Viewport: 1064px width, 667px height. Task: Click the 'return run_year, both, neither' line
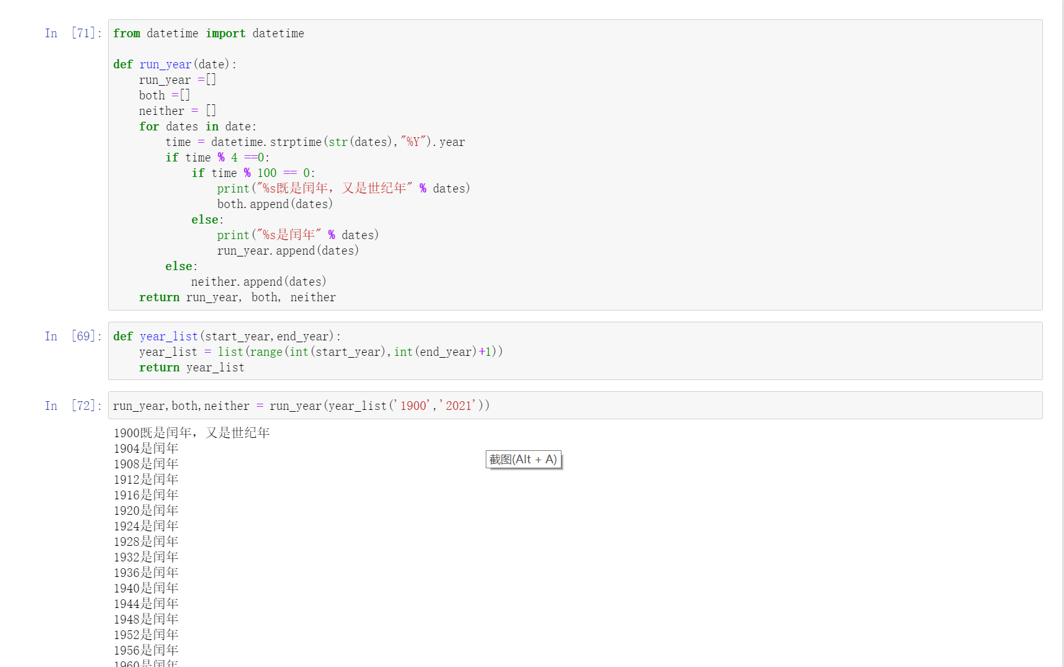coord(237,297)
